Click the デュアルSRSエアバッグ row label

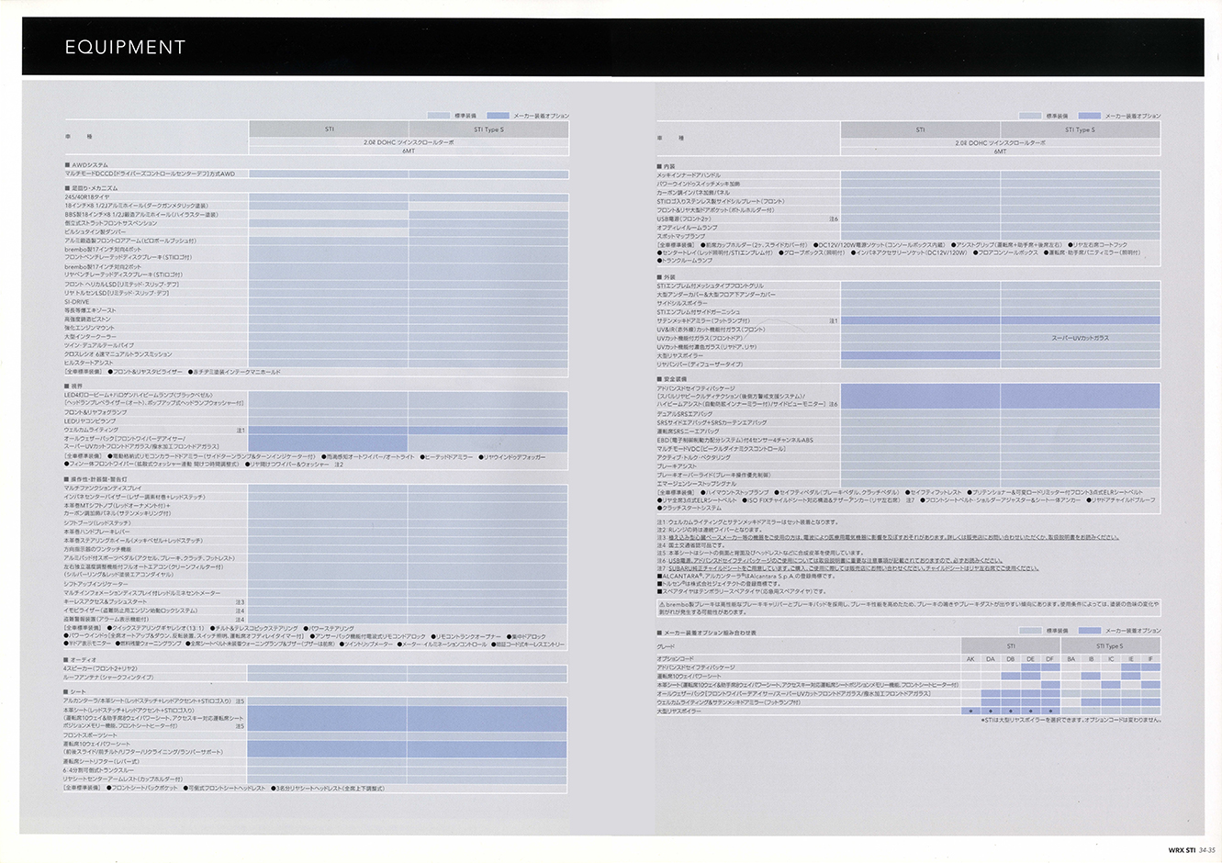coord(685,414)
